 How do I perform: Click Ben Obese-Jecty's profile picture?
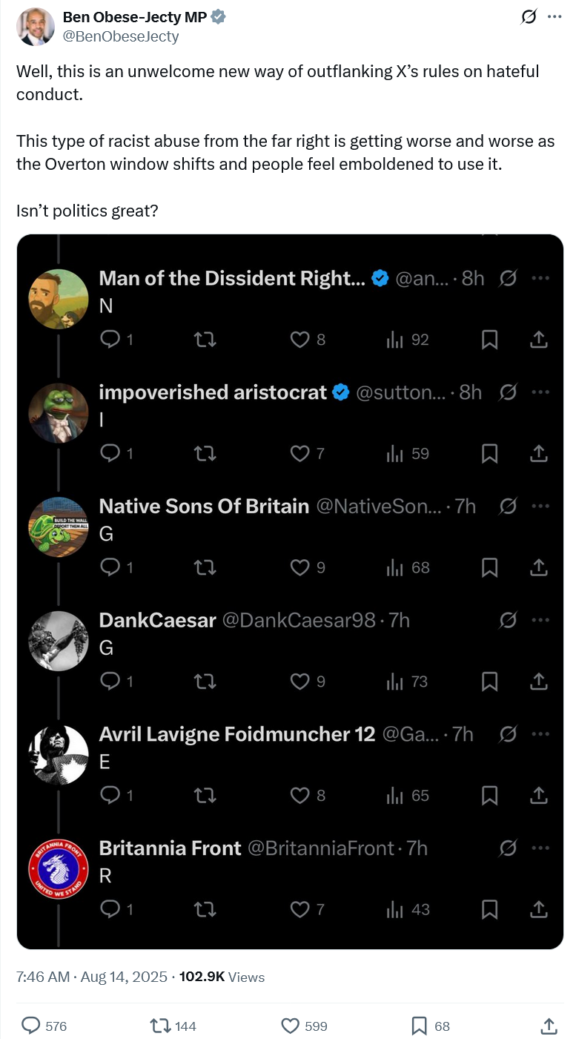coord(35,27)
